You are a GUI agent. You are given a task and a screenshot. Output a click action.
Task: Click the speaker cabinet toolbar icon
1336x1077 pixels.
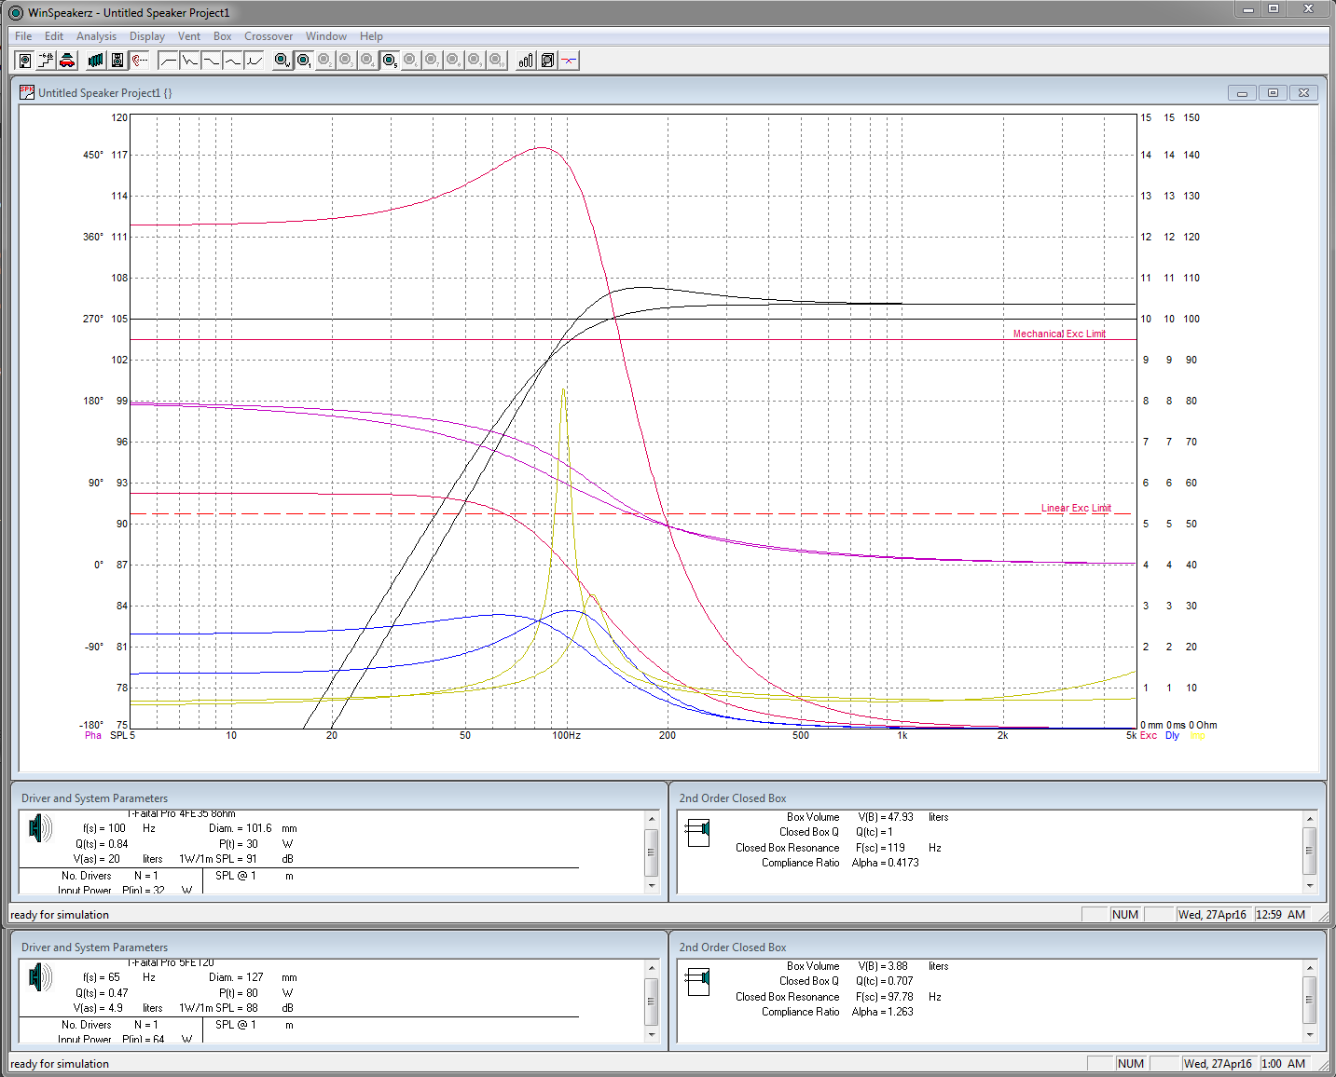(x=117, y=61)
